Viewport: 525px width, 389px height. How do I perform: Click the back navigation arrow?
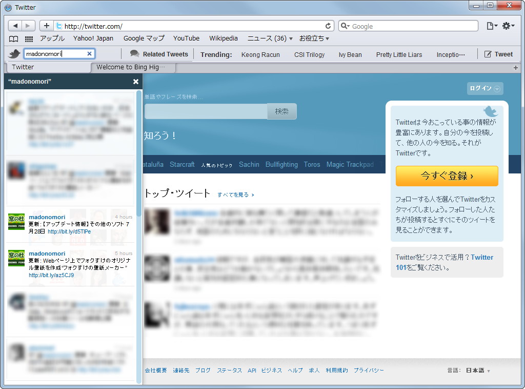pyautogui.click(x=15, y=25)
